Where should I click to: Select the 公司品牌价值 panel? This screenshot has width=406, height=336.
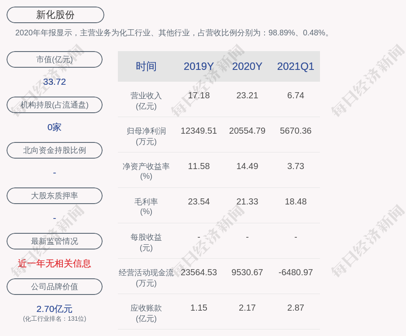[x=54, y=287]
